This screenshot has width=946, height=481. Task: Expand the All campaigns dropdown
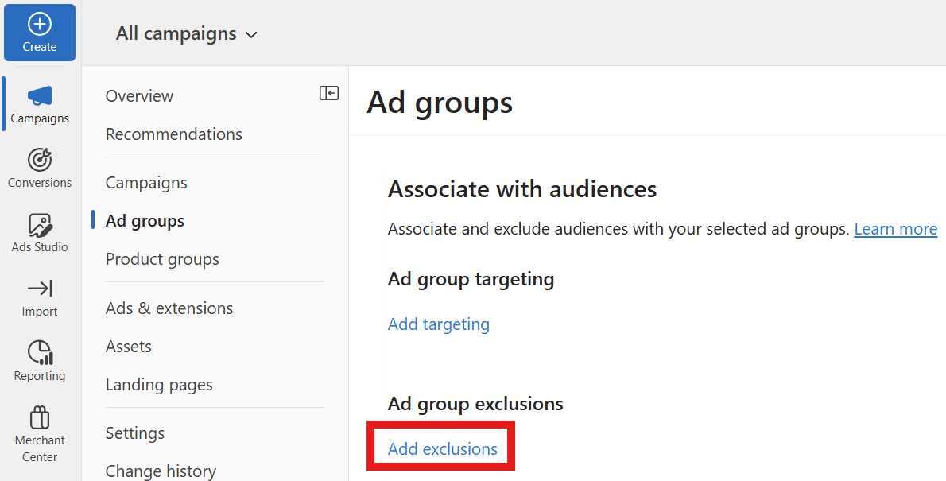click(x=187, y=34)
